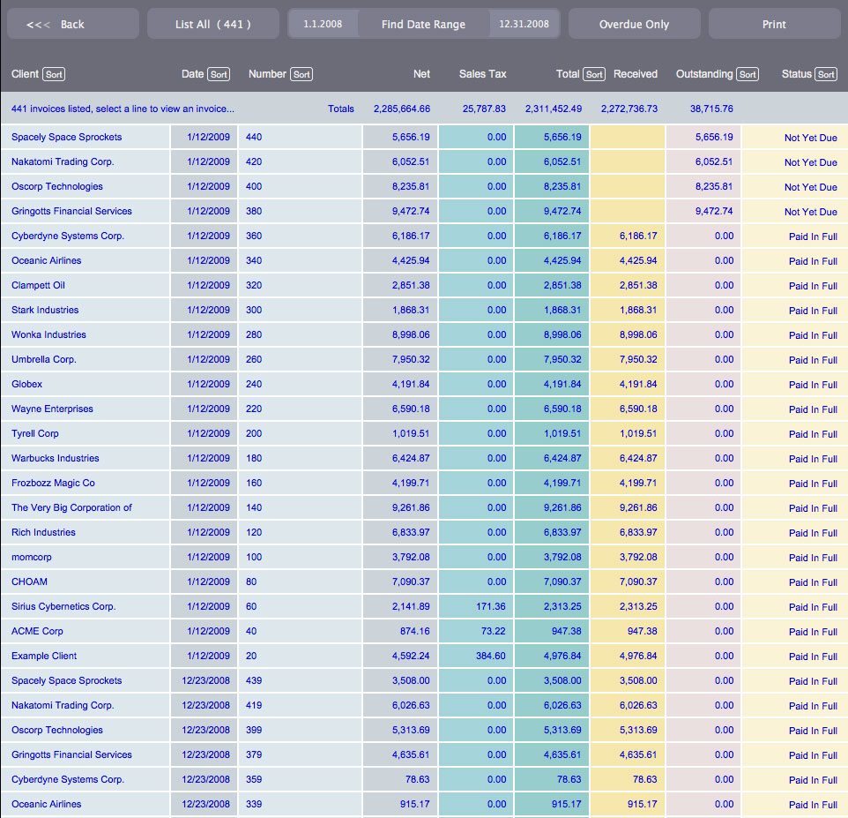Edit the start date field 1.1.2008

[323, 24]
